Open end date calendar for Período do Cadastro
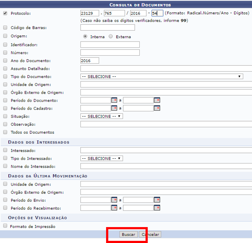252x243 pixels. [157, 108]
